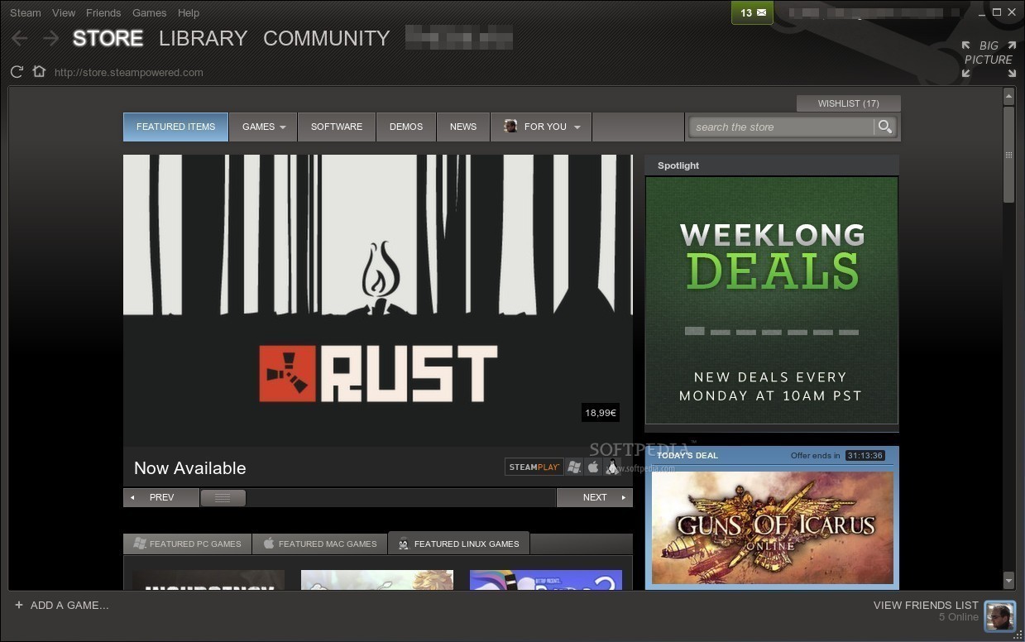Click the 5 Online friends status
The width and height of the screenshot is (1025, 642).
959,617
